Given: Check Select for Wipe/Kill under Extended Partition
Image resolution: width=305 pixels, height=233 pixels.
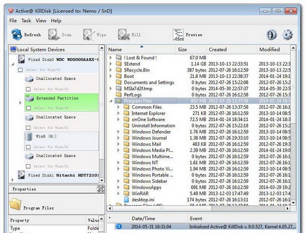Looking at the screenshot, I should [x=28, y=108].
